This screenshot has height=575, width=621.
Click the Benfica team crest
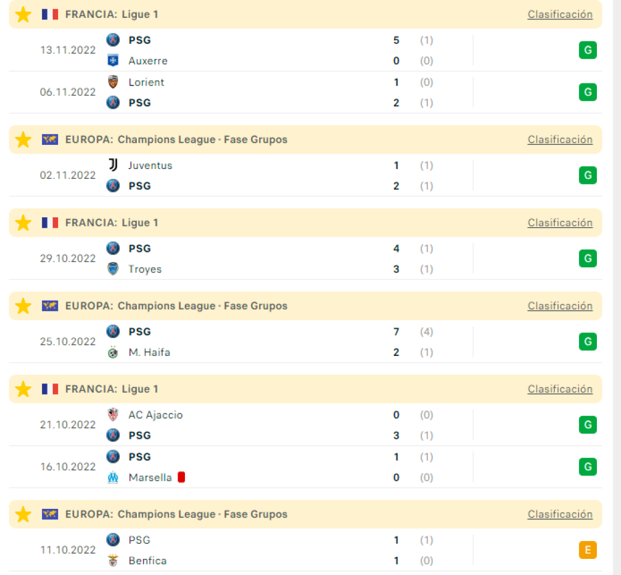[x=113, y=561]
